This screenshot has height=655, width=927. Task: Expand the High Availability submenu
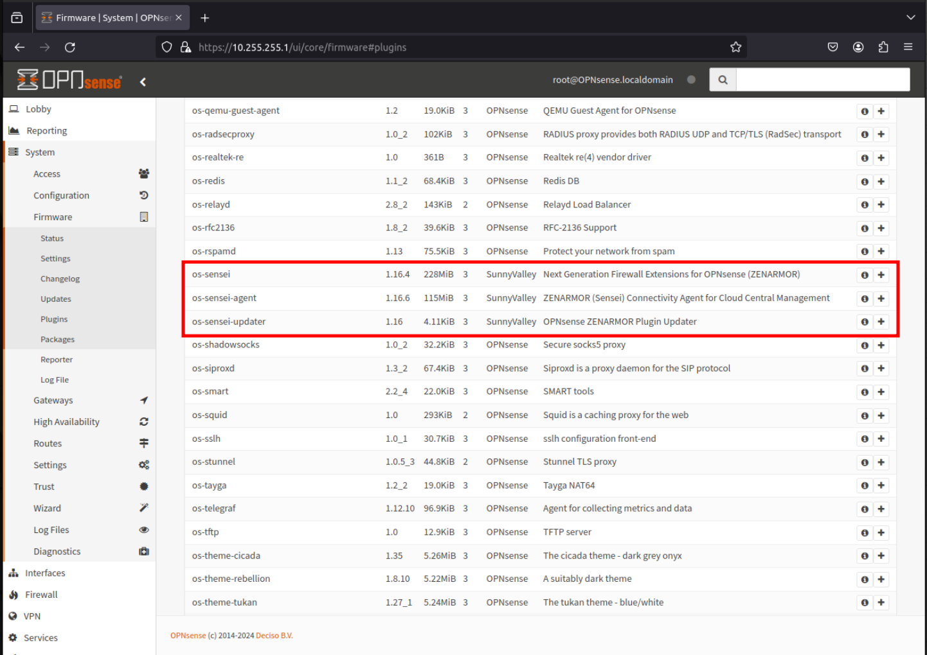coord(79,422)
